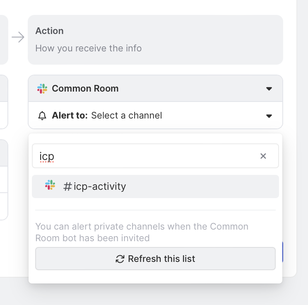Click the bell icon beside Alert to
The width and height of the screenshot is (308, 305).
click(42, 116)
